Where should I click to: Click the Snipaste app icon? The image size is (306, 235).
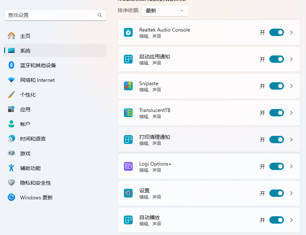click(x=128, y=86)
